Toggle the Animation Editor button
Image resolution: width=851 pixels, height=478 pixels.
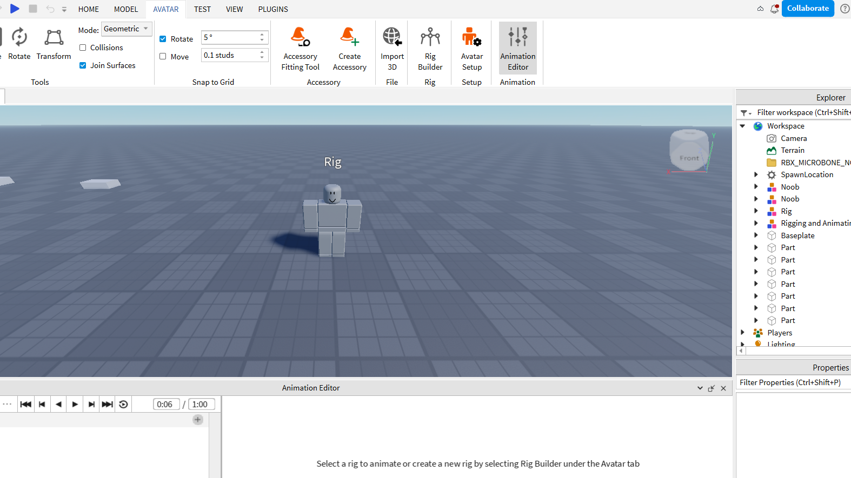point(517,49)
